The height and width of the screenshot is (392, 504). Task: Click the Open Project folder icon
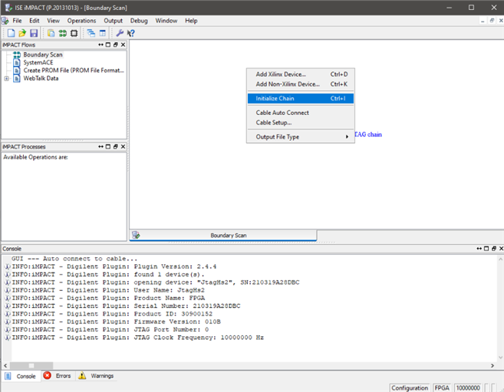coord(22,33)
